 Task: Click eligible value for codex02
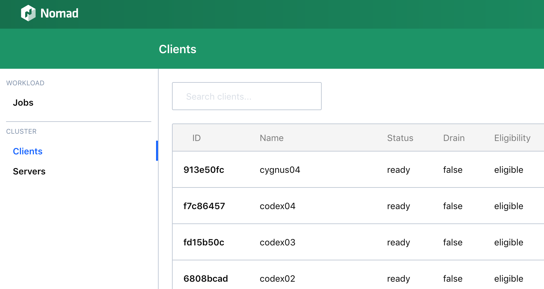(509, 279)
